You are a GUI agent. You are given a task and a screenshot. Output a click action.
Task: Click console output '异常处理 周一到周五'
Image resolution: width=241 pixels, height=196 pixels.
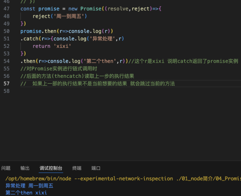[29, 186]
